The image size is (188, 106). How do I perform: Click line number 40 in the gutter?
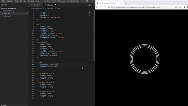(33, 98)
